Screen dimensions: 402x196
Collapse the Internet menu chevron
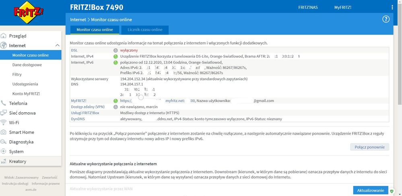(58, 45)
